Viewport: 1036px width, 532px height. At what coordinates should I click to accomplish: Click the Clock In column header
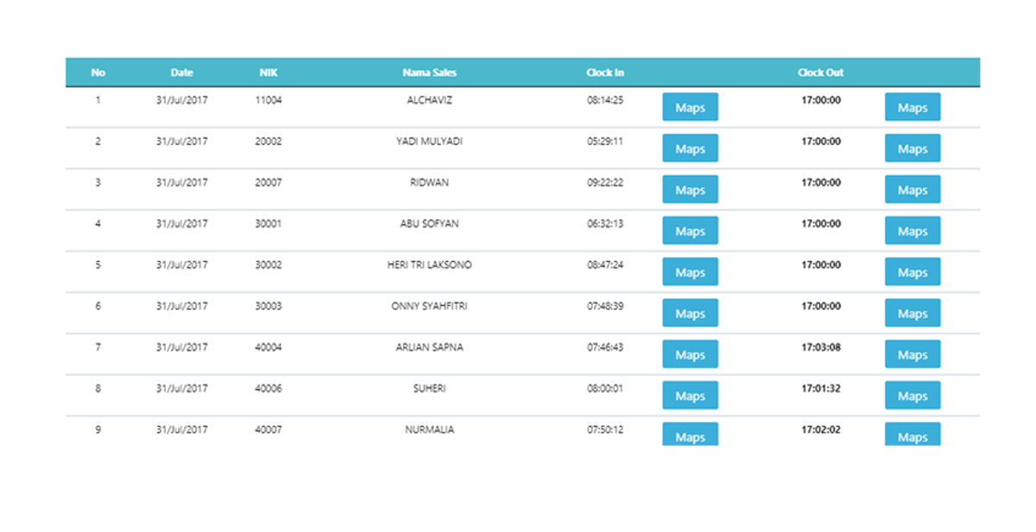point(604,73)
